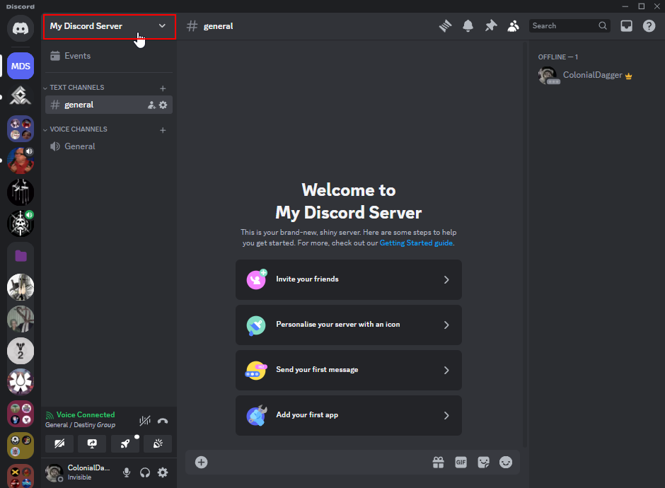Share your screen button

tap(92, 444)
